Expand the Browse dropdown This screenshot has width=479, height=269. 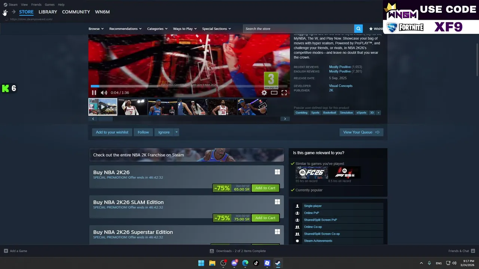tap(96, 29)
